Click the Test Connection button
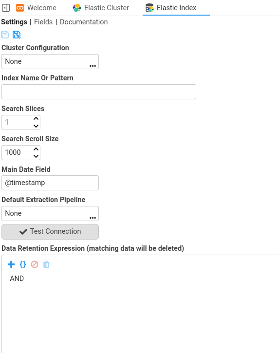Screen dimensions: 279x353 click(x=50, y=232)
